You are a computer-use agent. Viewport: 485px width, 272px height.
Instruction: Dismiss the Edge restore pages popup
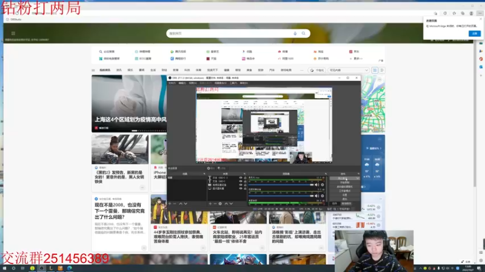coord(481,19)
